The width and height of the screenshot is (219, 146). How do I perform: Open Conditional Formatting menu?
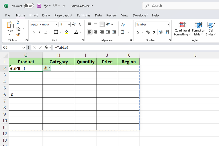(x=182, y=28)
